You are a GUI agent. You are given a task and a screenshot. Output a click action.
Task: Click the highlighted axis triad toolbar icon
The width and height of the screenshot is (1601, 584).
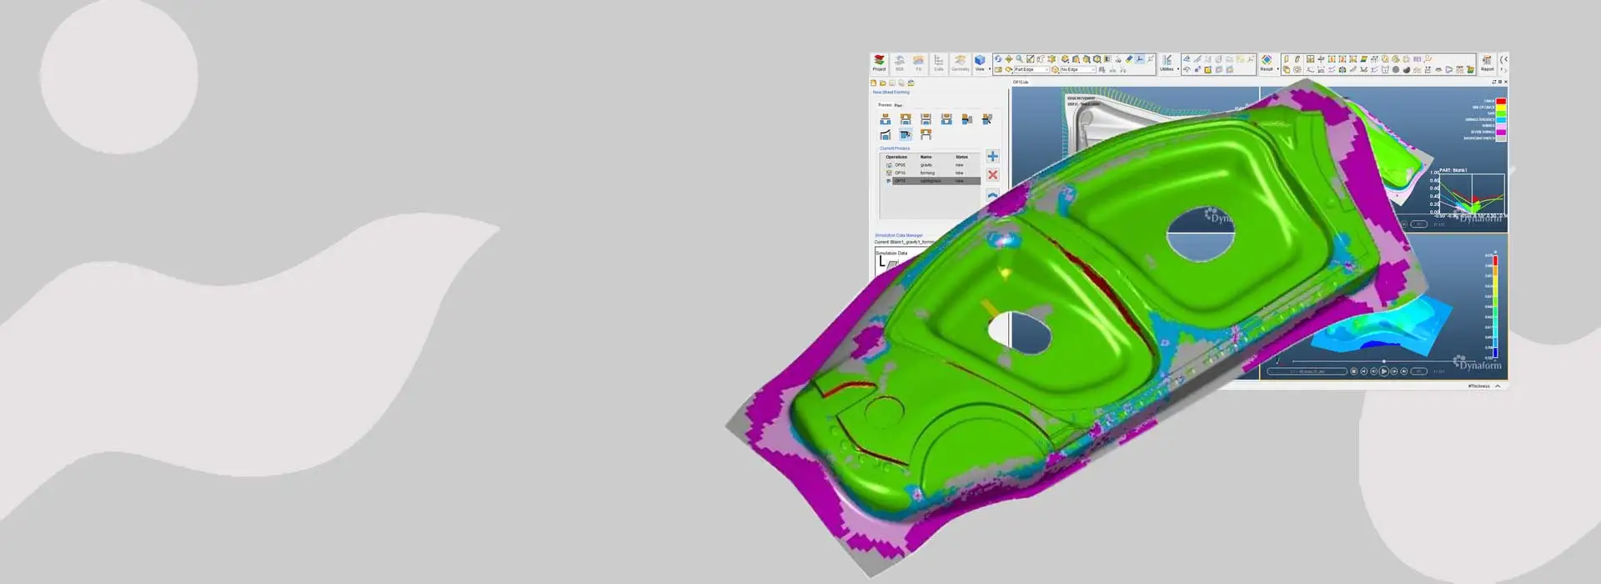click(x=1139, y=59)
